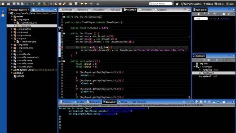Click the Remove All Terminated Launches icon
Viewport: 236px width, 133px height.
192,102
